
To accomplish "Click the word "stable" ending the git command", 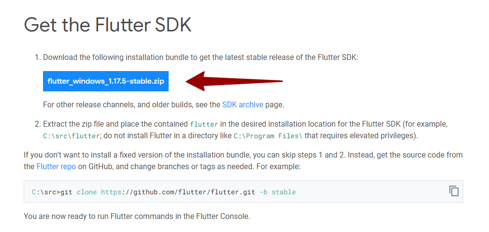I will (283, 192).
